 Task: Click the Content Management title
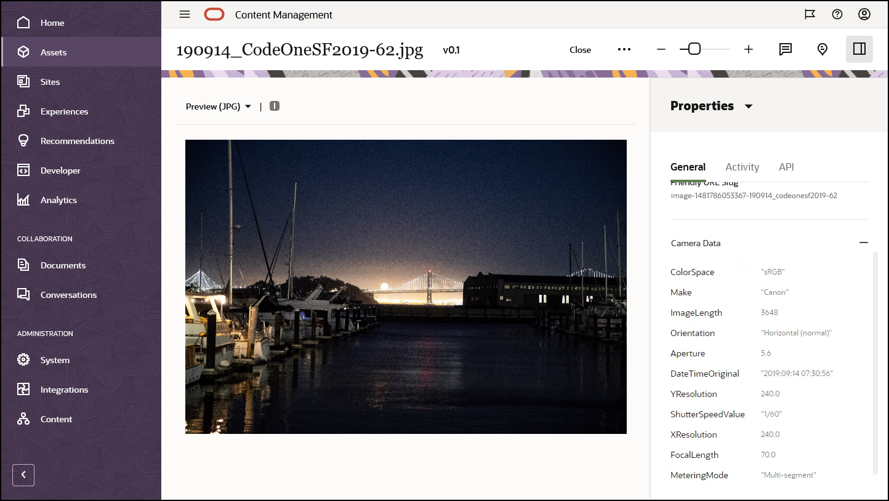(284, 15)
